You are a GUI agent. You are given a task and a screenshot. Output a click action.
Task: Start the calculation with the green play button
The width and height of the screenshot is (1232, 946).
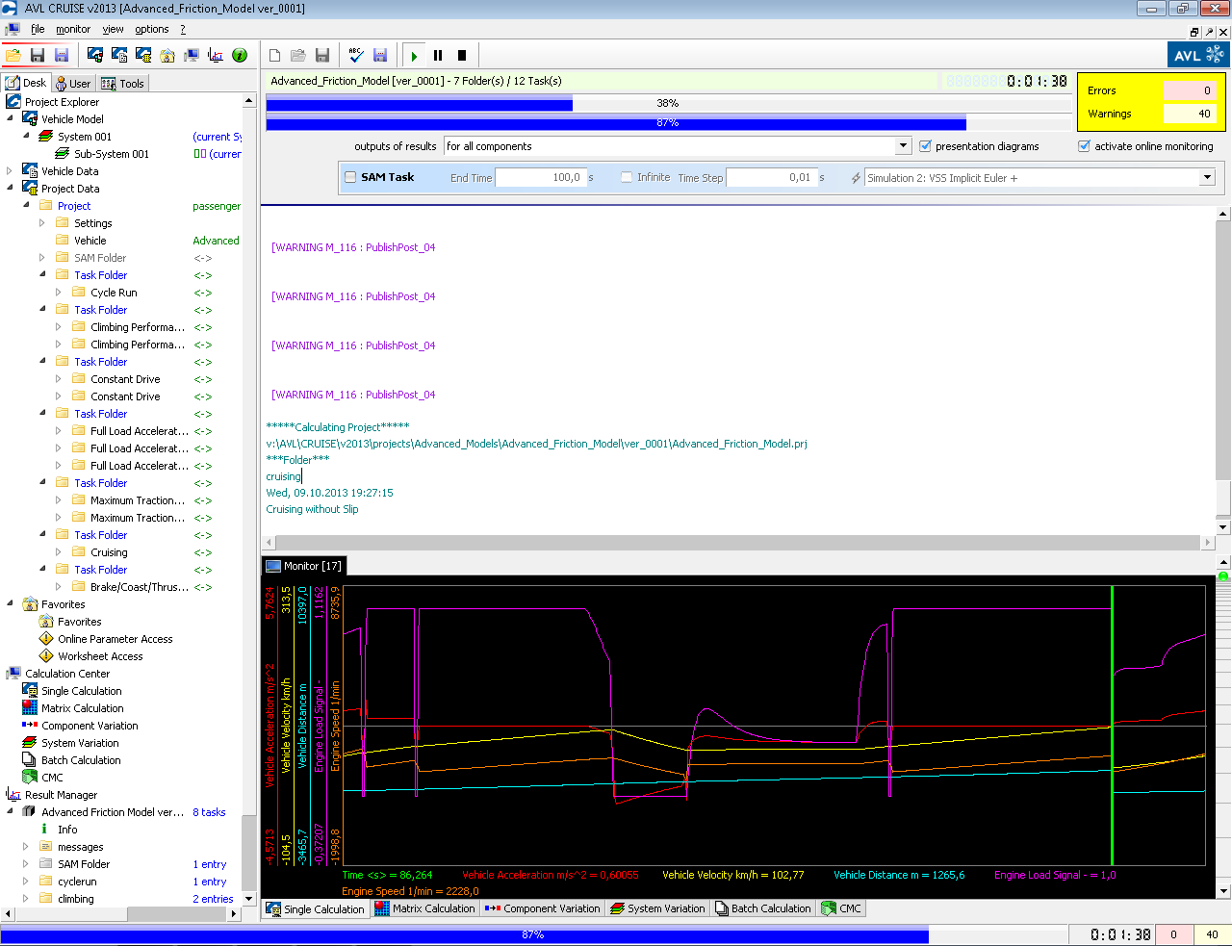[x=414, y=56]
